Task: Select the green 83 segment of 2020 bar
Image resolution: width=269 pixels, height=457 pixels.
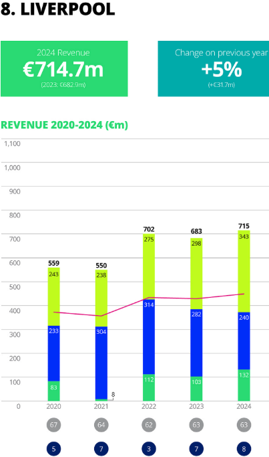Action: coord(54,391)
